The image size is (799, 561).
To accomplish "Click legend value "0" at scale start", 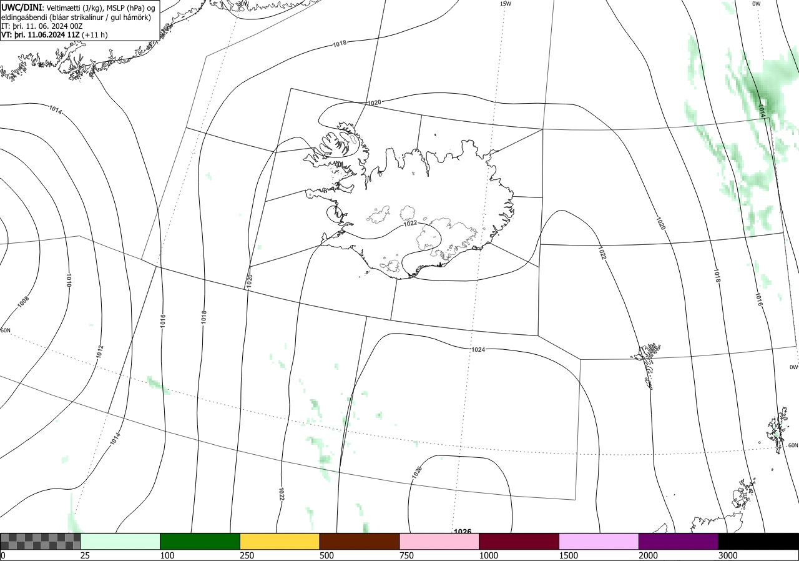I will coord(3,555).
